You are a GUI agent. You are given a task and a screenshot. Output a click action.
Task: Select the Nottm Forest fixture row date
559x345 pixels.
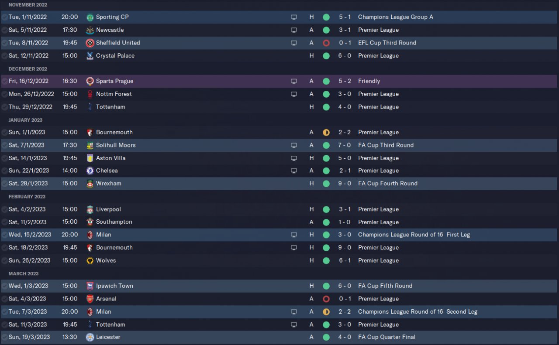click(x=31, y=94)
